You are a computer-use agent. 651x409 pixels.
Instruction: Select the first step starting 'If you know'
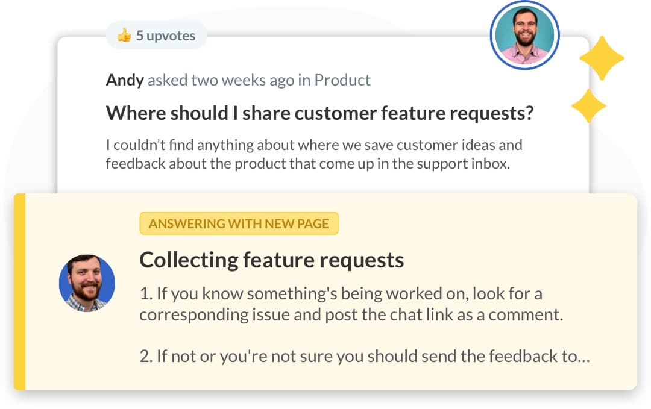tap(341, 294)
